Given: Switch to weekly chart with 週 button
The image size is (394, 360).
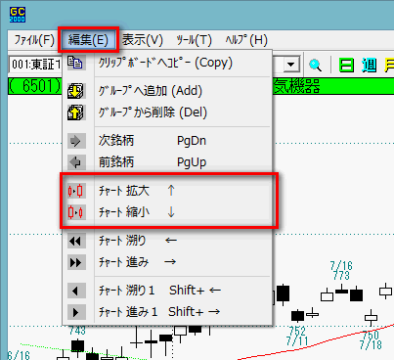Looking at the screenshot, I should (x=369, y=65).
